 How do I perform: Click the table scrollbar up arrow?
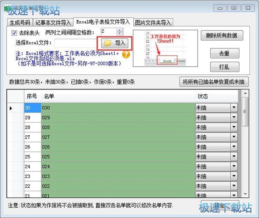245,93
